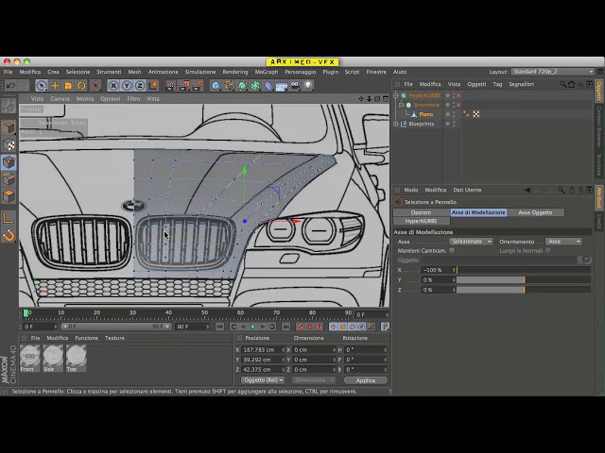Toggle the Z axis lock
The image size is (605, 453).
[x=140, y=86]
